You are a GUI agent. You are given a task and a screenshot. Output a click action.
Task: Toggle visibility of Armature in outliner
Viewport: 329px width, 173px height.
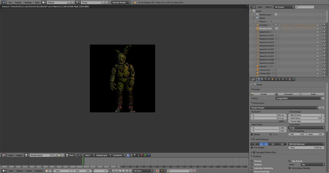point(317,25)
